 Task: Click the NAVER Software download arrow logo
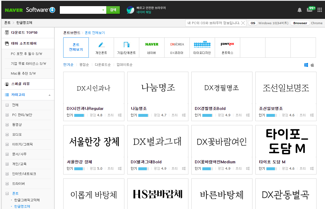52,10
